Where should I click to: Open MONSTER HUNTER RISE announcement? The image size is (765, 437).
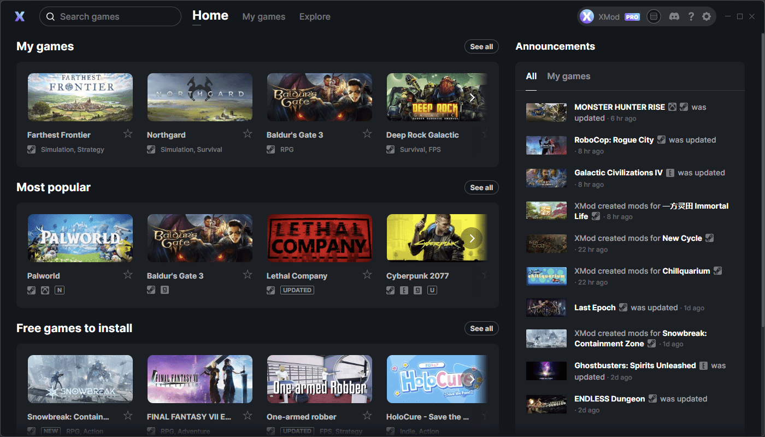click(629, 113)
